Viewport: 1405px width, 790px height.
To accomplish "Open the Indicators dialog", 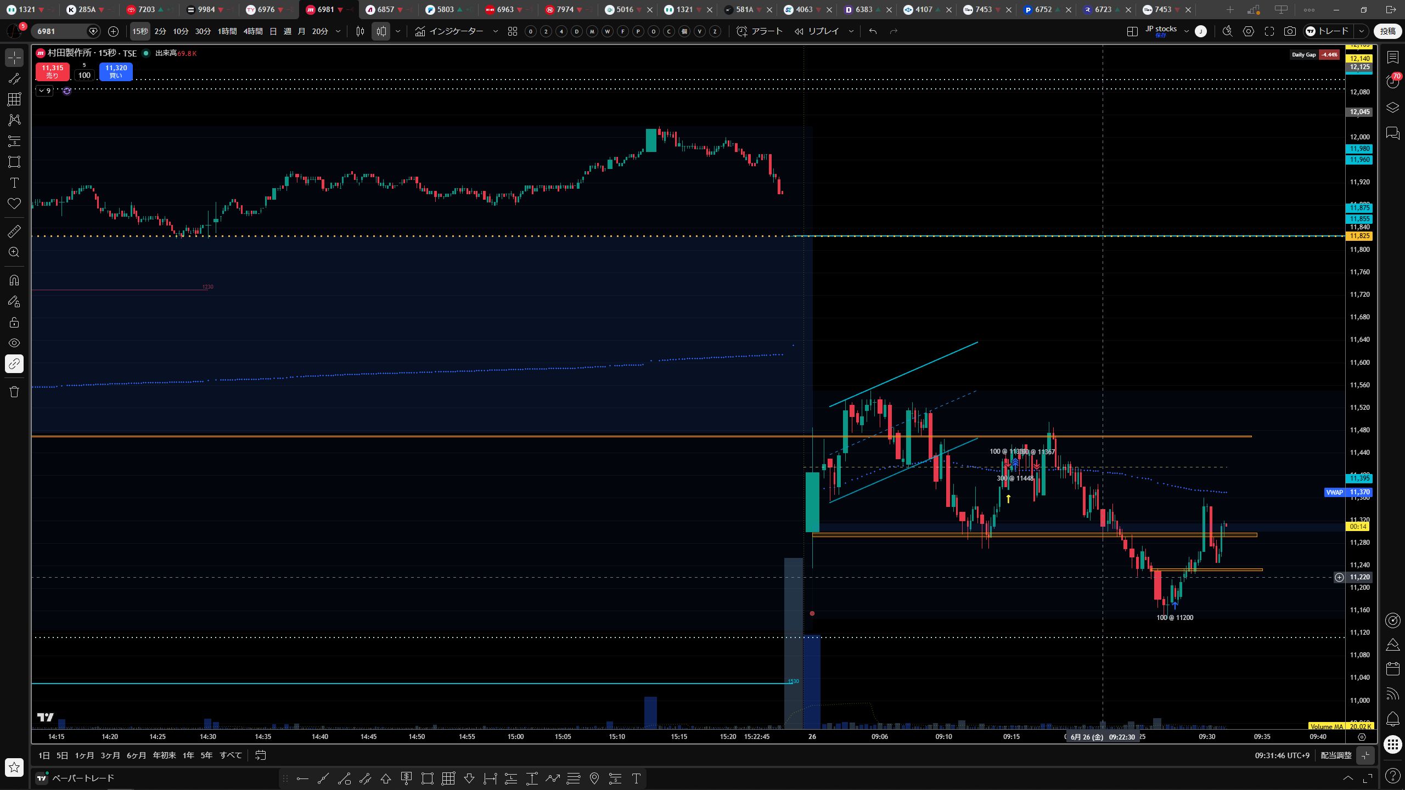I will point(449,31).
